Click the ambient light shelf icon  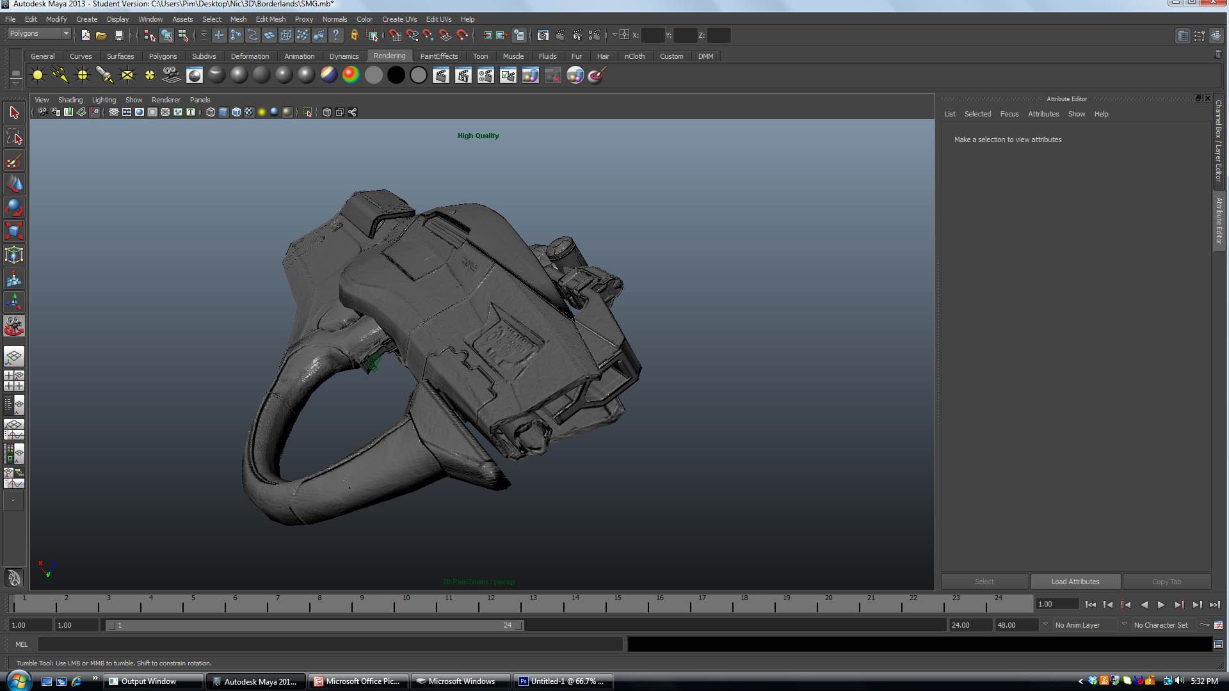(x=38, y=75)
